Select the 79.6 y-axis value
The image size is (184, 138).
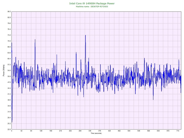9,23
